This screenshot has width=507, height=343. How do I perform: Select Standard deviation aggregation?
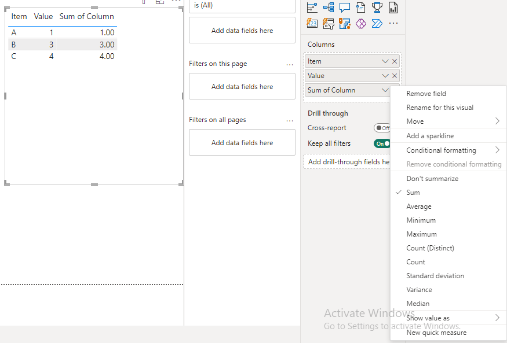[x=448, y=275]
